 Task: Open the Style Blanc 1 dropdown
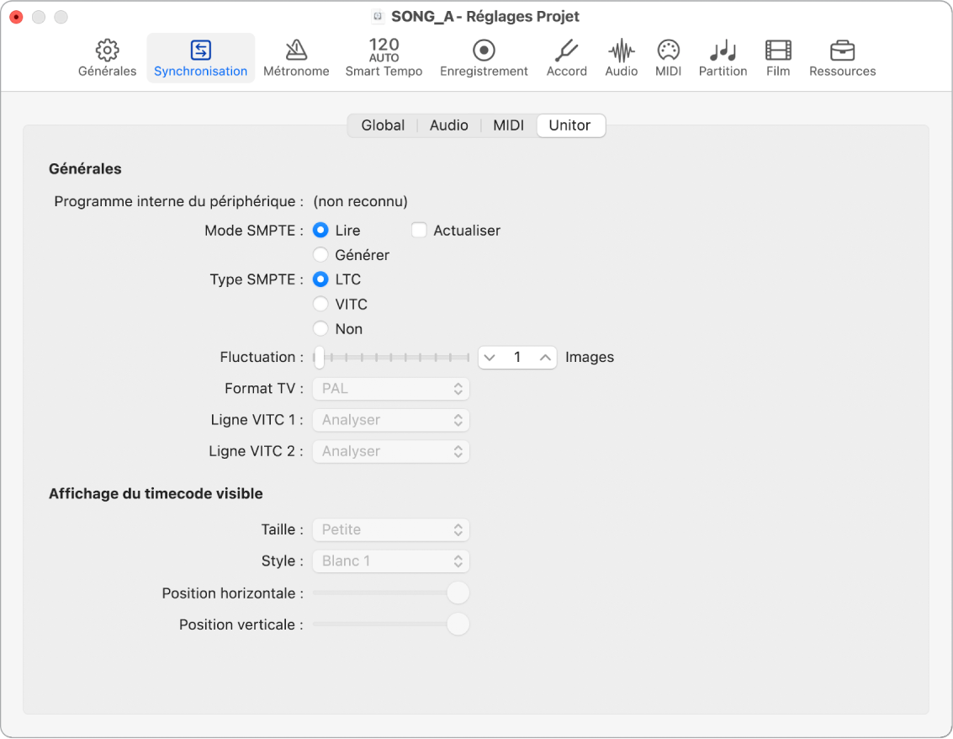tap(390, 561)
